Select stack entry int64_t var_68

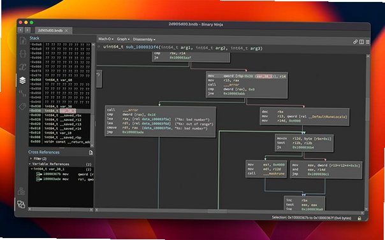click(x=59, y=80)
